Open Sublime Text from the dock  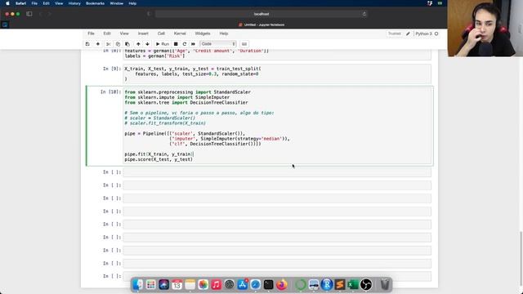pyautogui.click(x=340, y=285)
